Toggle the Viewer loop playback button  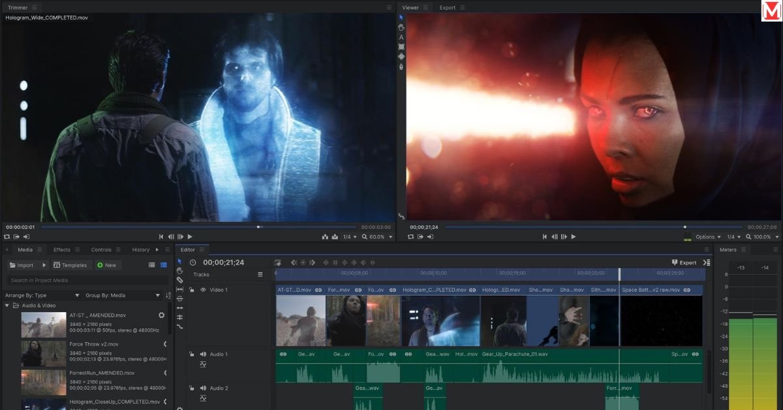[411, 236]
